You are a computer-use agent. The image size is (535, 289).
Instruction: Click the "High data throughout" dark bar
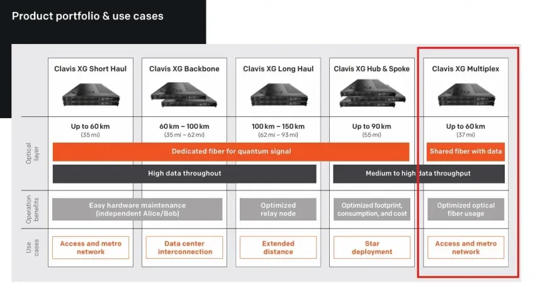pos(184,174)
